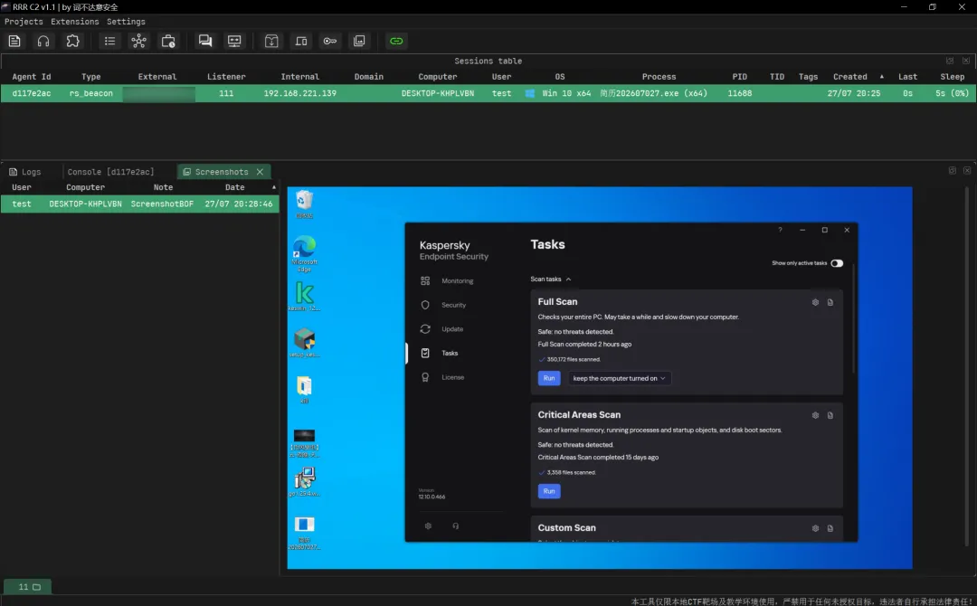
Task: Open License in Kaspersky sidebar
Action: pyautogui.click(x=442, y=377)
